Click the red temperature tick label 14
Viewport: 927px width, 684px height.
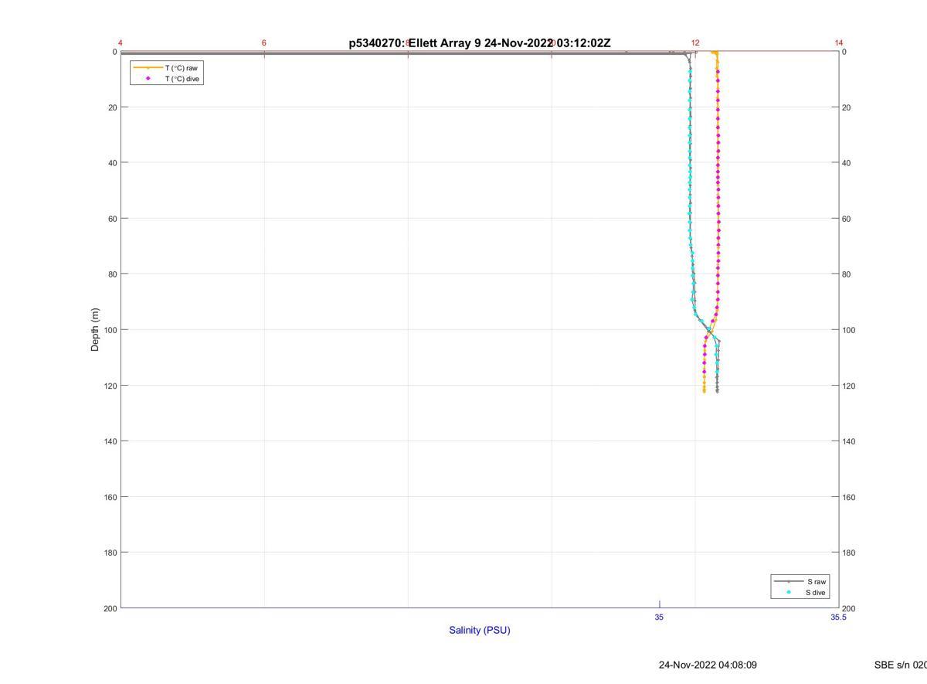click(839, 43)
